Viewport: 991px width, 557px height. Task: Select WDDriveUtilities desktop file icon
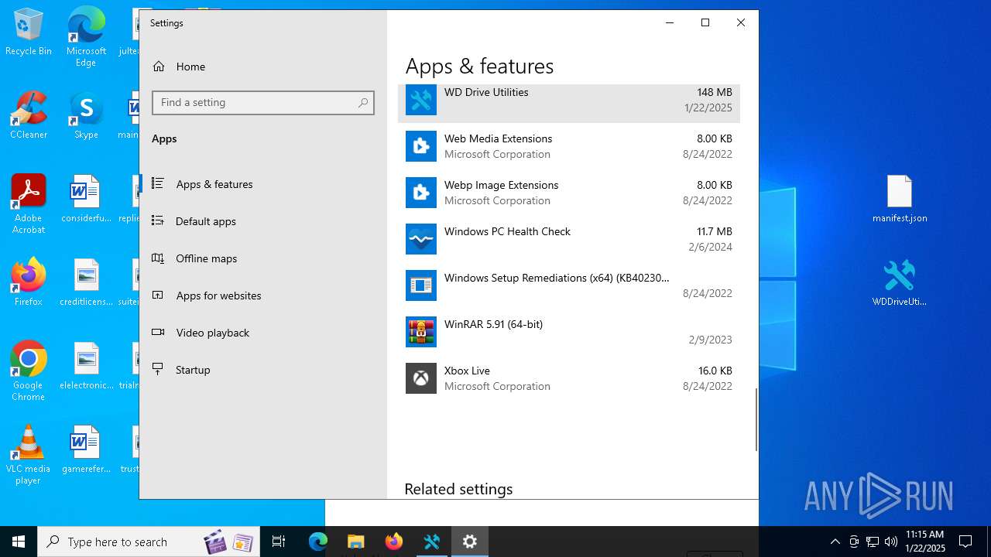(x=900, y=282)
